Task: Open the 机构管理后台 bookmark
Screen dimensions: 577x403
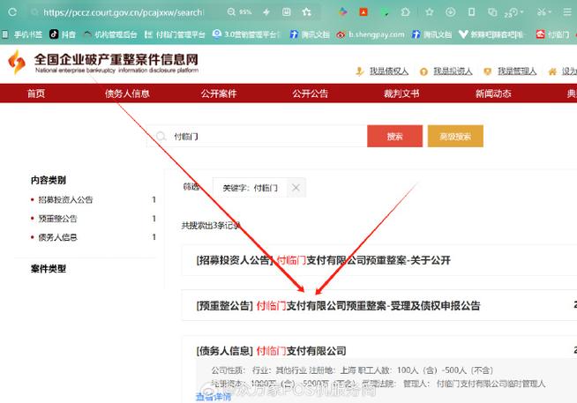Action: point(111,34)
